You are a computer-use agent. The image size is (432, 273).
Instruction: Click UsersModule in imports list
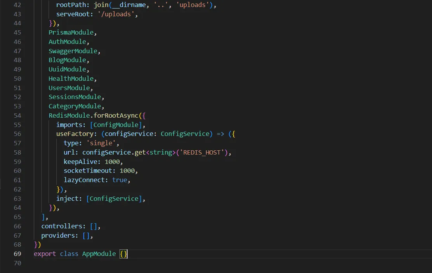pos(69,88)
